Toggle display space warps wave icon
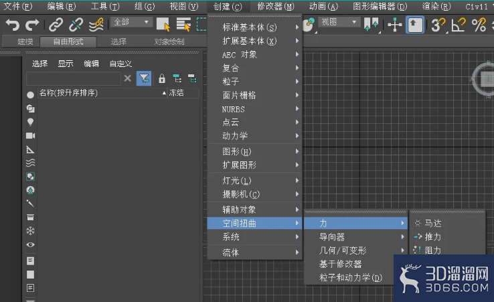Image resolution: width=494 pixels, height=302 pixels. click(x=30, y=163)
